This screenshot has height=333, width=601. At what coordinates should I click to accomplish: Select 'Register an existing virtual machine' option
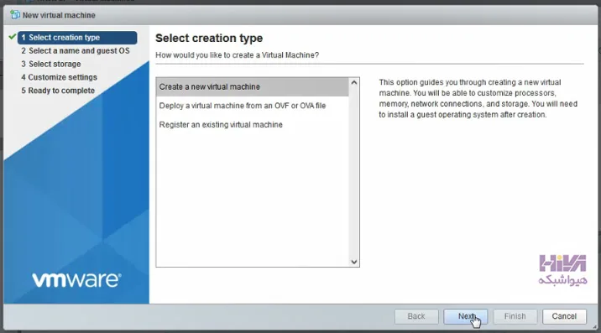(x=252, y=124)
